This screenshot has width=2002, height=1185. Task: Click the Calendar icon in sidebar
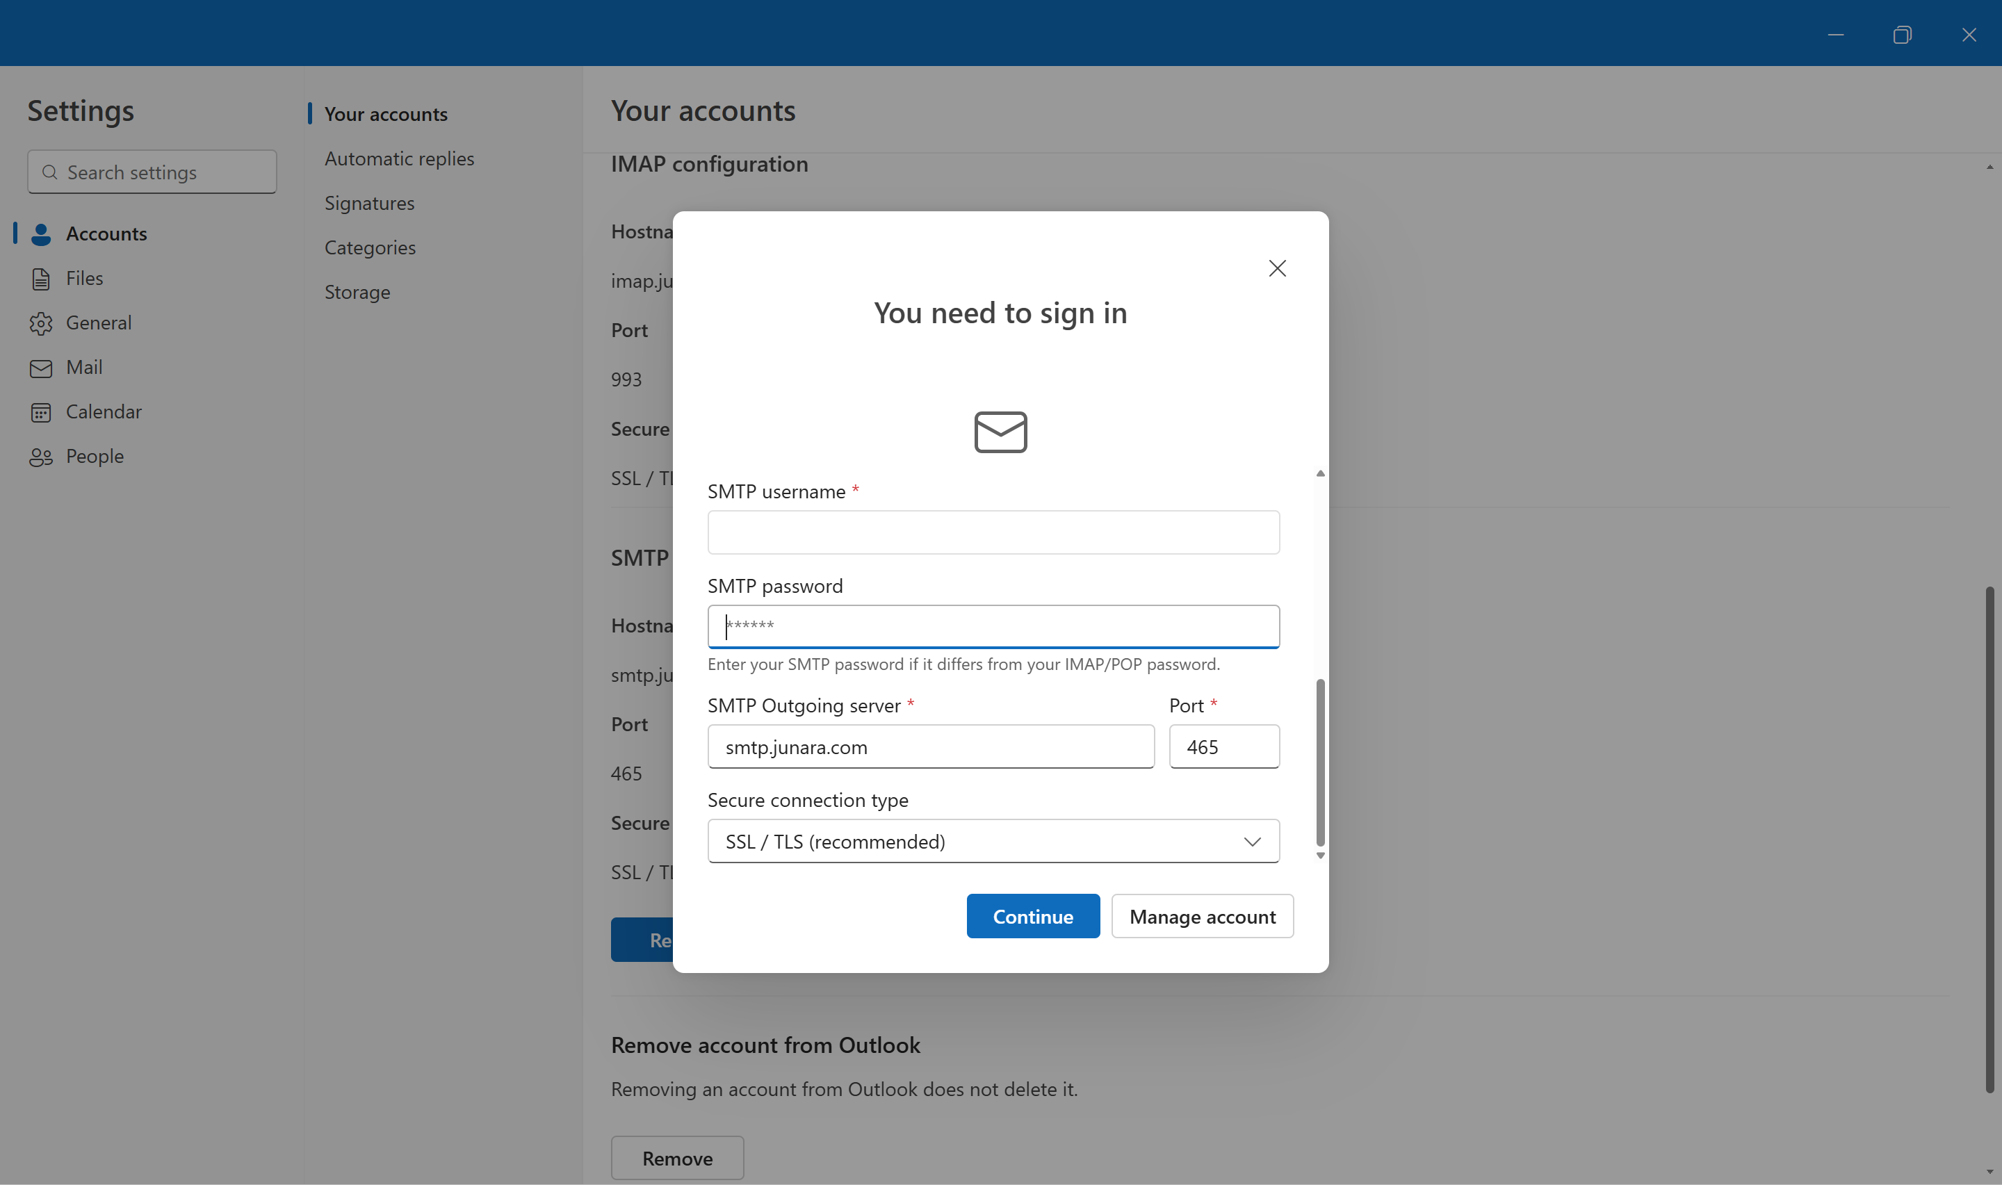41,412
